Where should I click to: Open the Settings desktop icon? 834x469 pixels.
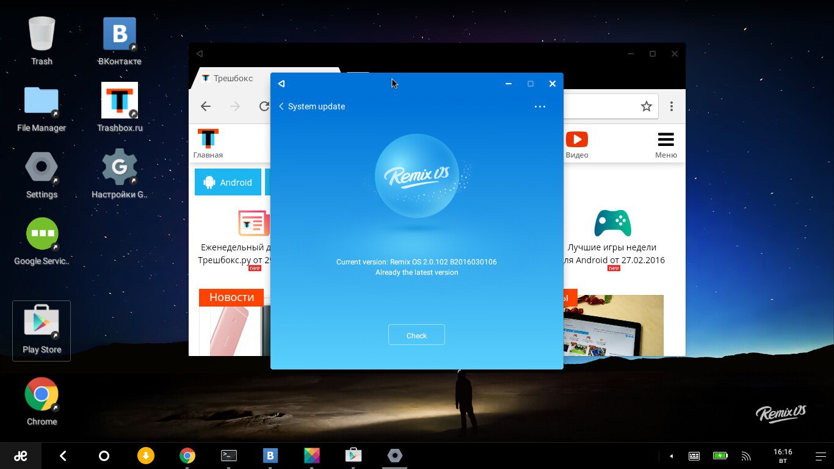(42, 174)
